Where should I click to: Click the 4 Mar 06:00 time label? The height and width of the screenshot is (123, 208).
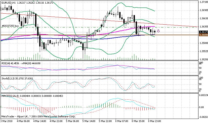coord(23,121)
